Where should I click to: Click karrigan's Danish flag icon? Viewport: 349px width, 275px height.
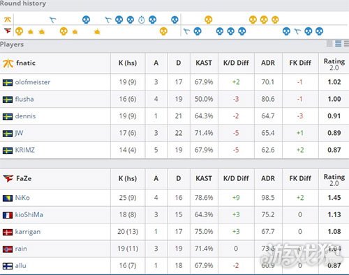tap(8, 232)
